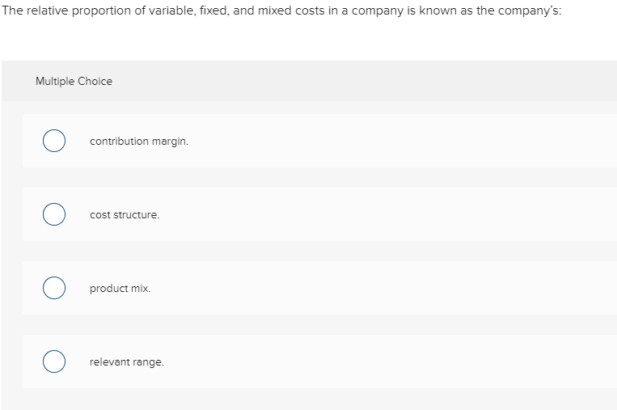Click the 'Multiple Choice' heading label
617x410 pixels.
tap(74, 81)
